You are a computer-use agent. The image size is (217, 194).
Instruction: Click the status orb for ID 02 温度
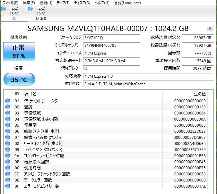(8, 107)
